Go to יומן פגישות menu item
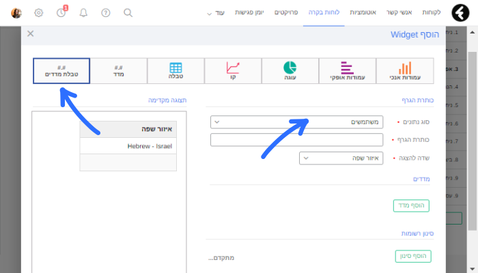This screenshot has height=273, width=478. coord(249,12)
